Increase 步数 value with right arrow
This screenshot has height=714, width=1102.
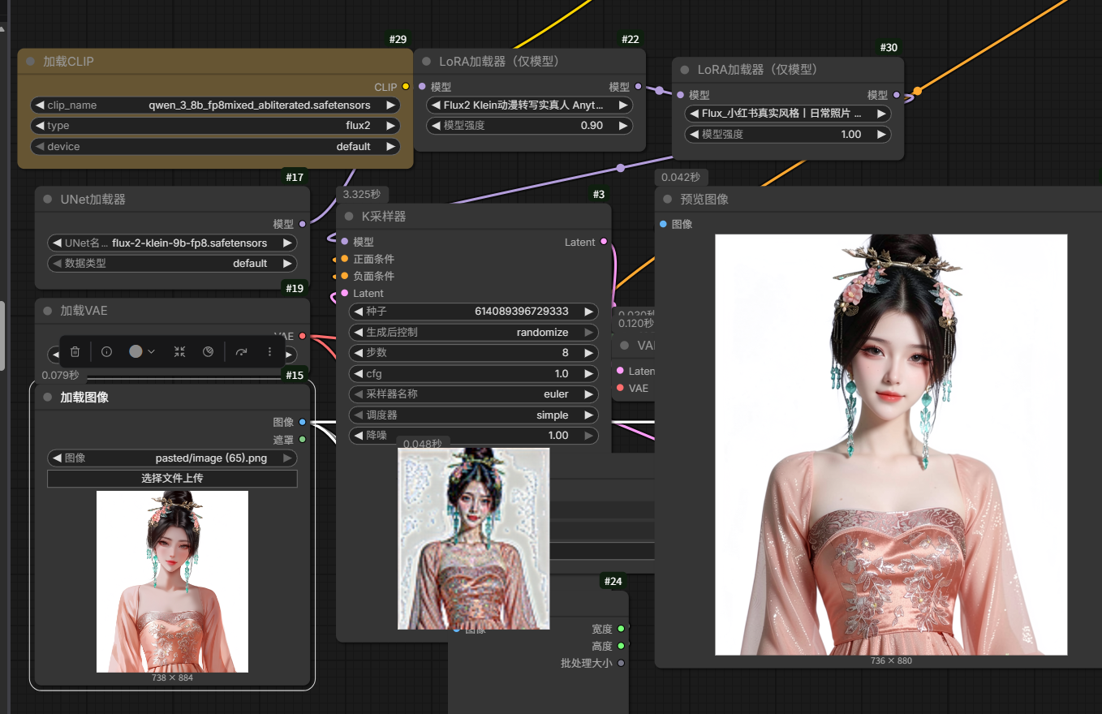coord(589,353)
